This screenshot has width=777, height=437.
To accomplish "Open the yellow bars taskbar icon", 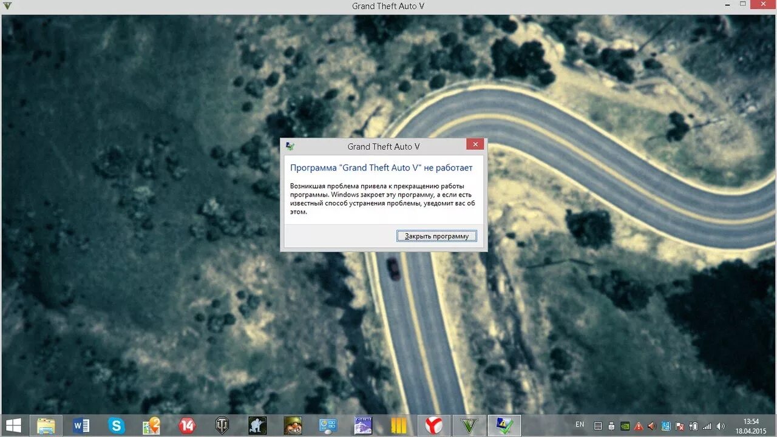I will click(x=399, y=426).
